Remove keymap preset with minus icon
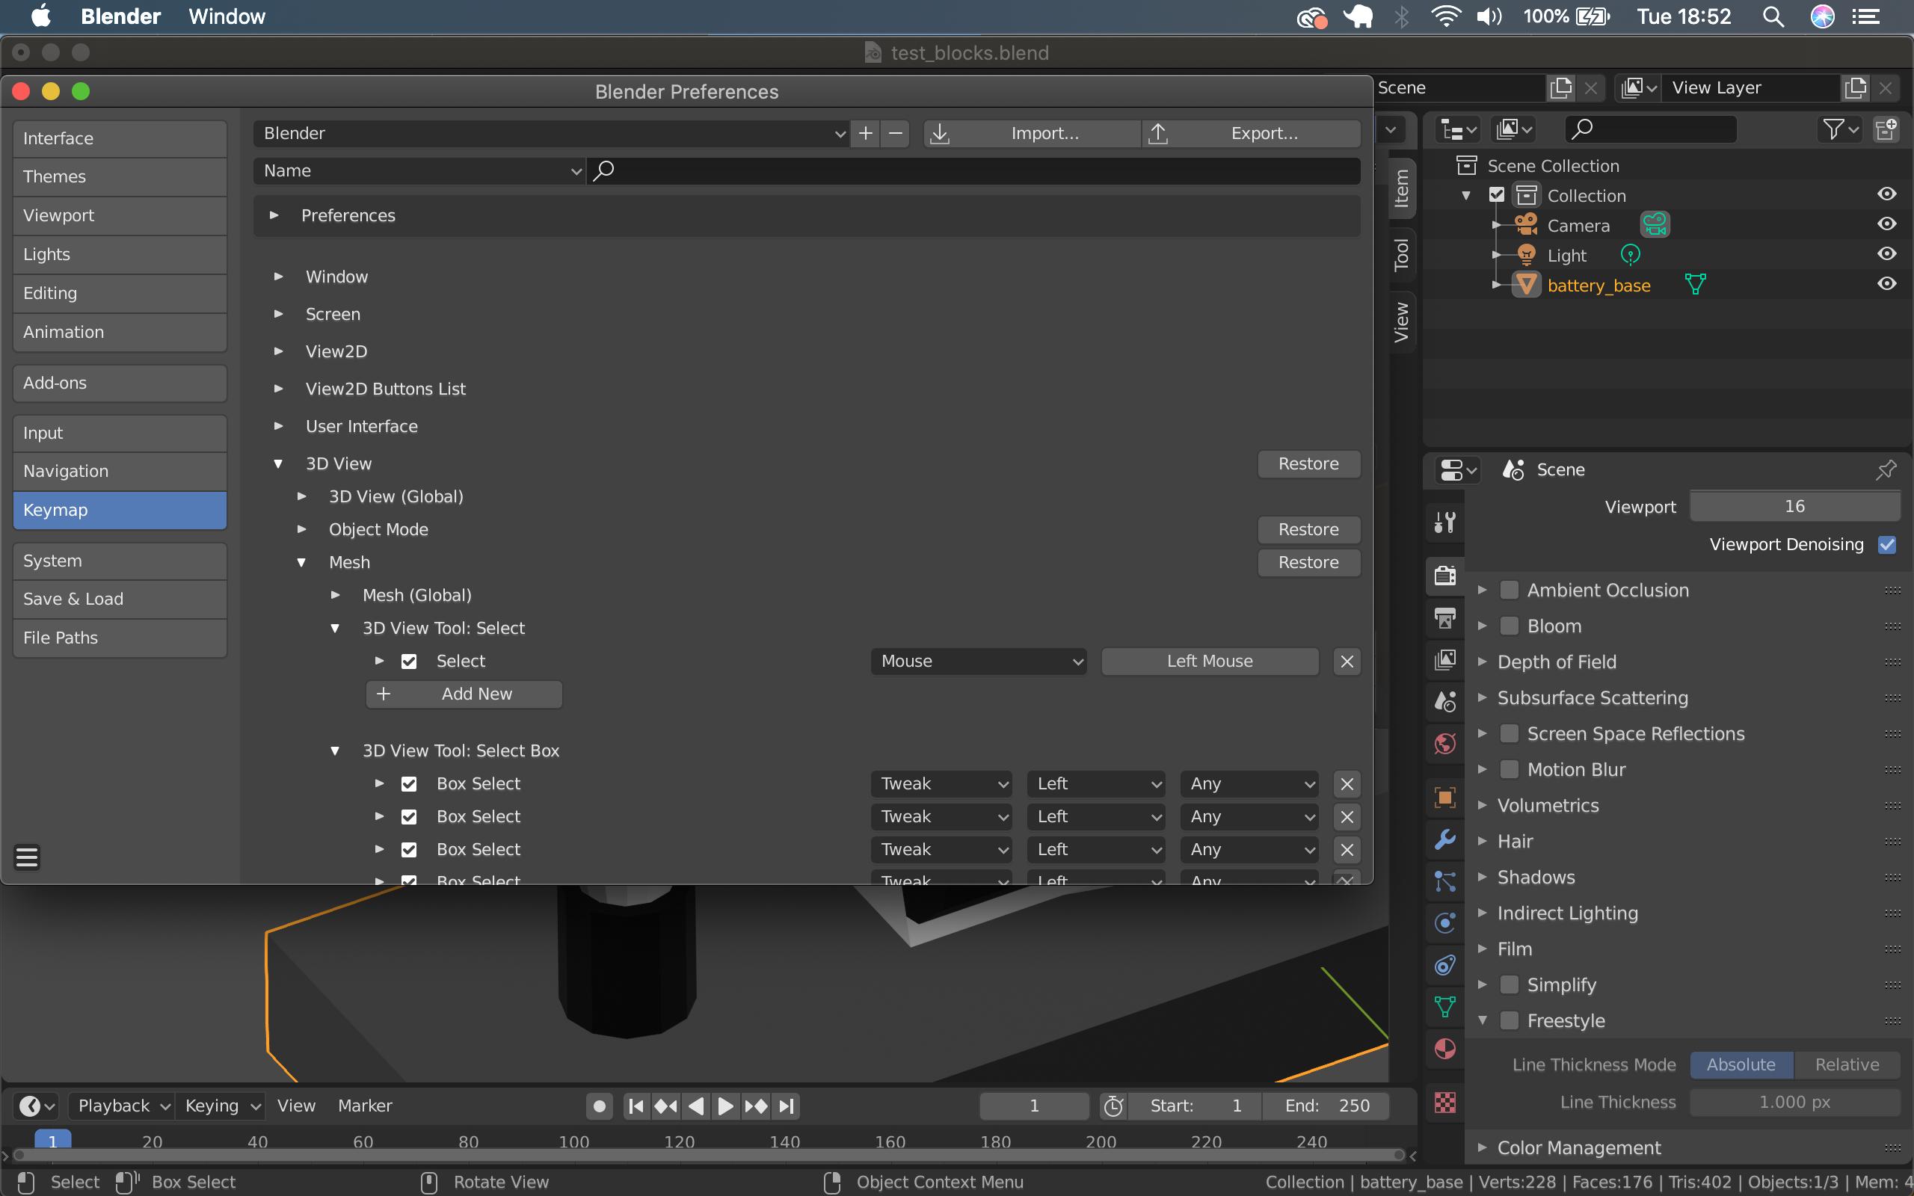Viewport: 1914px width, 1196px height. [x=895, y=133]
